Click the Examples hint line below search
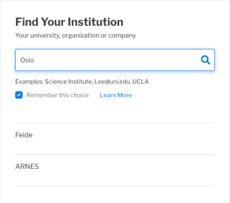The width and height of the screenshot is (230, 203). pyautogui.click(x=82, y=82)
